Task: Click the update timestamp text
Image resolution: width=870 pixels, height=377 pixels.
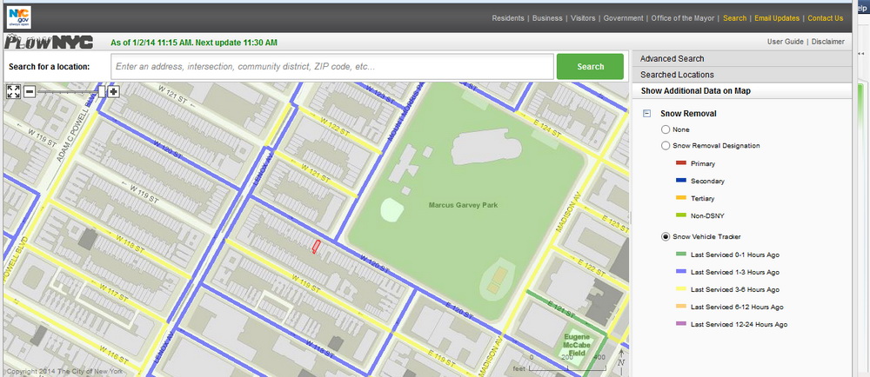Action: coord(194,43)
